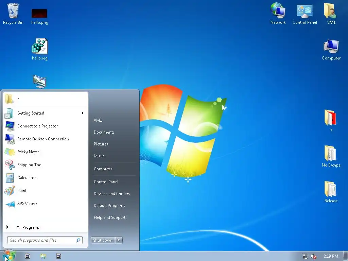The image size is (348, 261).
Task: Open Connect to a Projector
Action: pyautogui.click(x=45, y=126)
